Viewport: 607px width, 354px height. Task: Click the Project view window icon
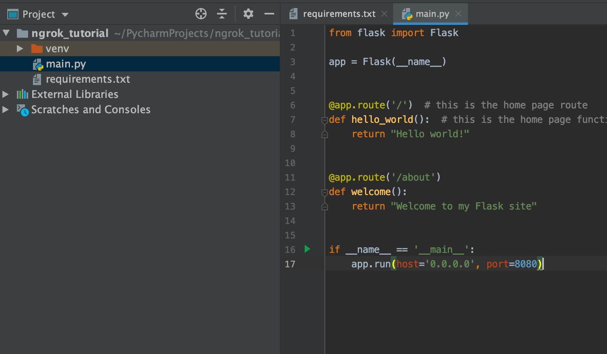[13, 14]
